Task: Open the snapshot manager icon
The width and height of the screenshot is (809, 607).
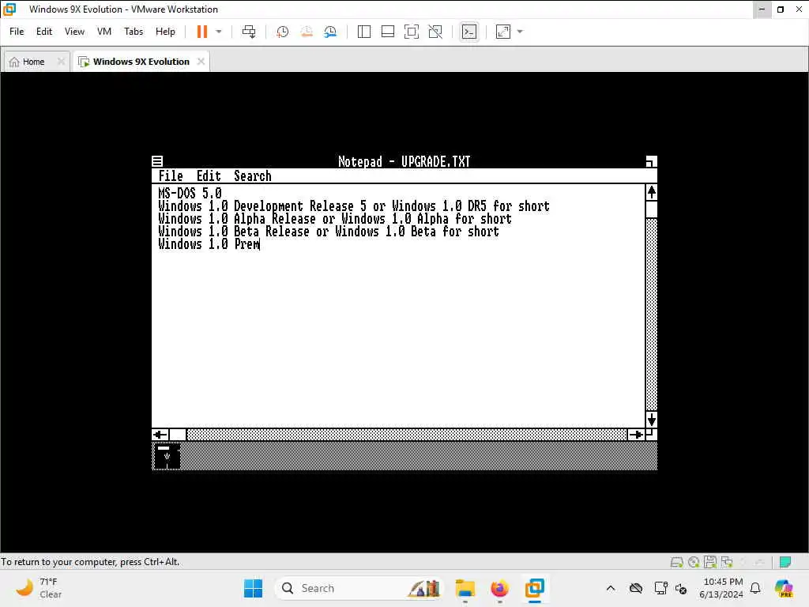Action: (330, 32)
